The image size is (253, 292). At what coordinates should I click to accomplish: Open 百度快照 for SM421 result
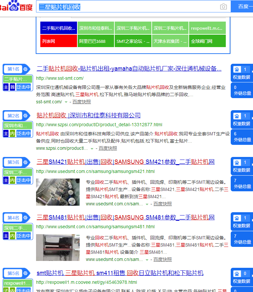coord(163,204)
